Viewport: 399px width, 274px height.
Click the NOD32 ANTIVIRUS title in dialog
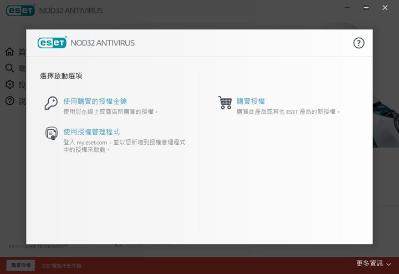pos(103,43)
